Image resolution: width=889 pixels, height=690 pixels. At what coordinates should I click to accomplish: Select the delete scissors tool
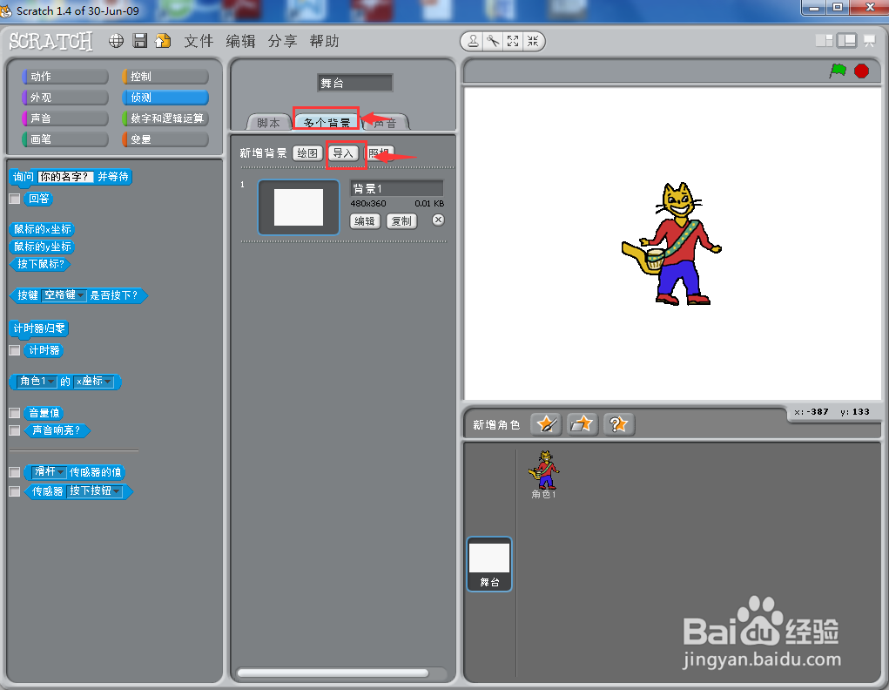coord(493,42)
